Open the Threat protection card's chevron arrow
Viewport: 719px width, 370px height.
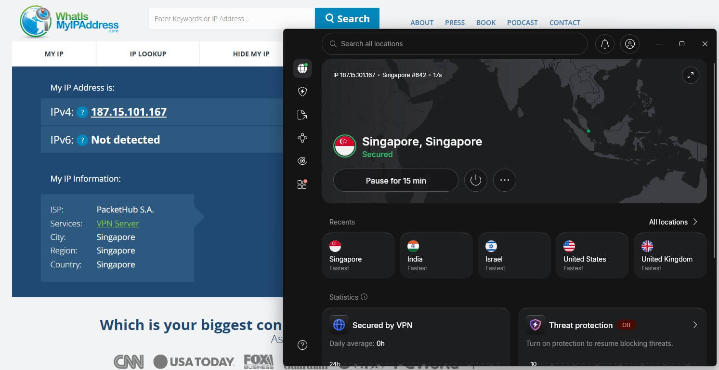click(x=695, y=325)
